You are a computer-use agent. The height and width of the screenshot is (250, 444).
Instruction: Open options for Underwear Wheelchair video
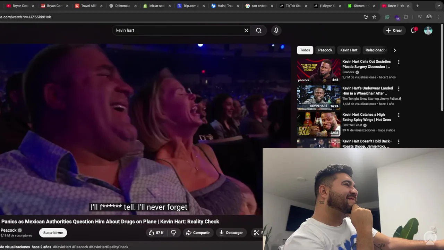point(399,89)
